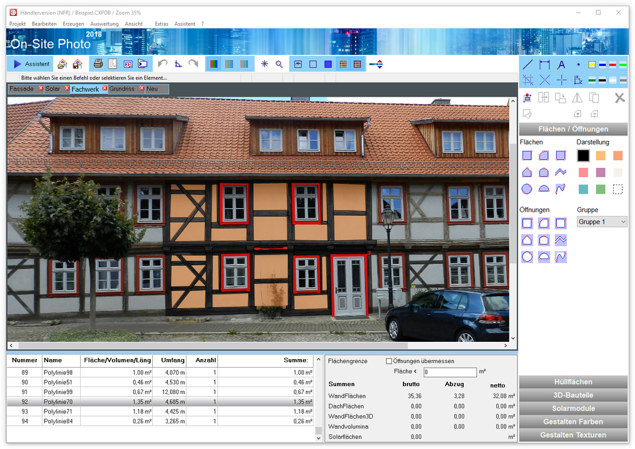Image resolution: width=635 pixels, height=449 pixels.
Task: Open the Gruppe 1 dropdown
Action: (602, 222)
